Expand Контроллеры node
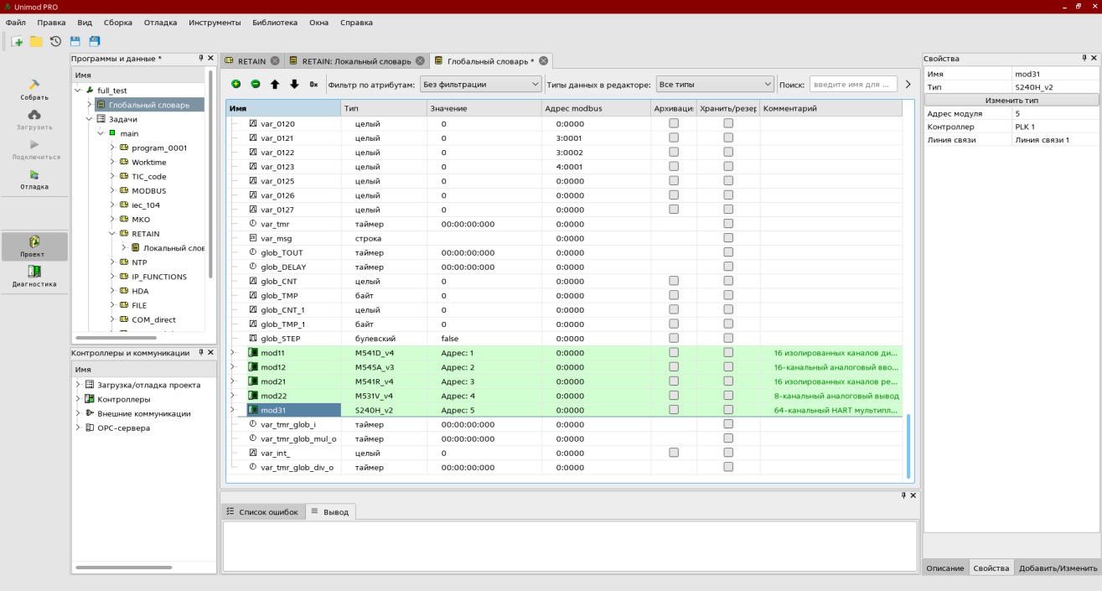The height and width of the screenshot is (591, 1102). (78, 399)
